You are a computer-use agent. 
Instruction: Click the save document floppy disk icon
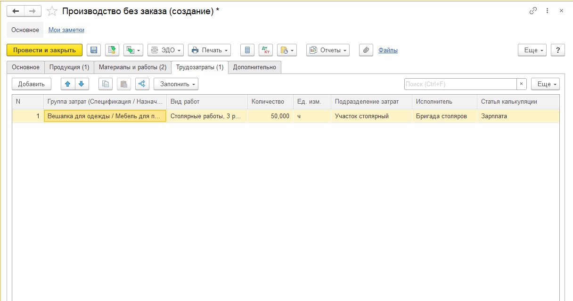click(x=94, y=50)
